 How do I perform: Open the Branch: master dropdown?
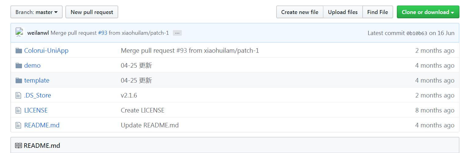[36, 12]
